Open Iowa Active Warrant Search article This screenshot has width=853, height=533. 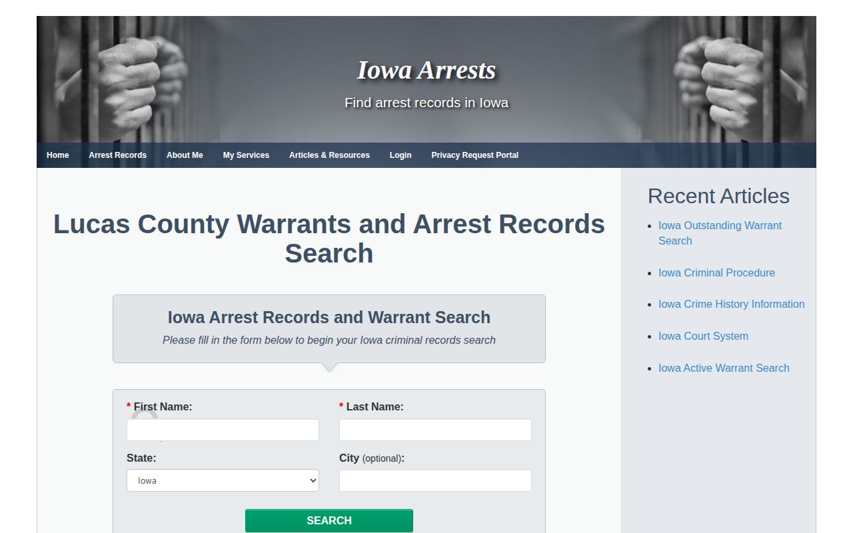724,368
